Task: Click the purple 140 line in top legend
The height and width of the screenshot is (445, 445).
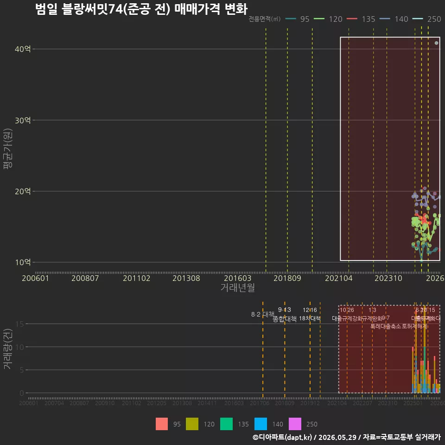Action: point(385,19)
